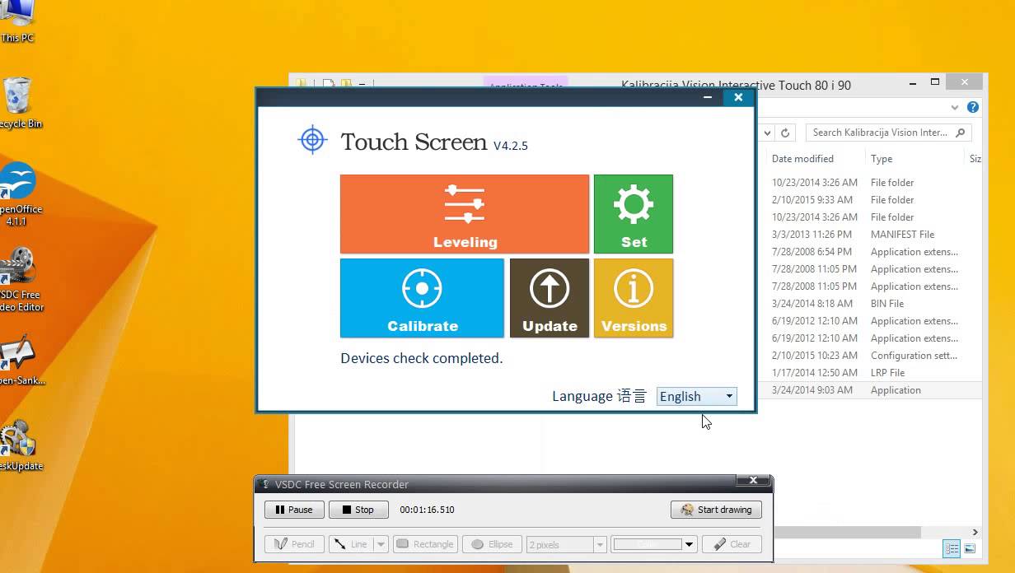Select the DeskUpdate desktop shortcut
The width and height of the screenshot is (1015, 573).
click(x=20, y=446)
